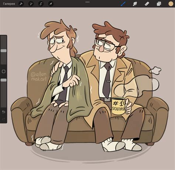
Task: Select the Brush tool
Action: click(123, 4)
